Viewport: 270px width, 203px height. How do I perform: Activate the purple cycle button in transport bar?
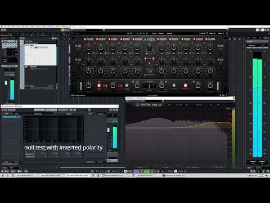(136, 171)
